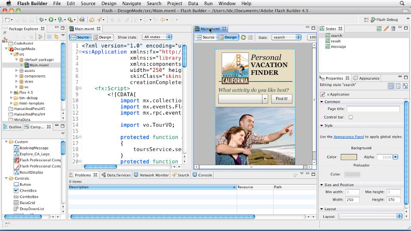Switch Properties to Category view icon
Screen dimensions: 411x231
tap(398, 86)
